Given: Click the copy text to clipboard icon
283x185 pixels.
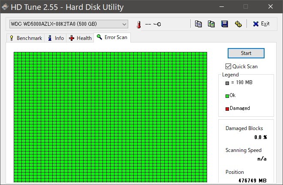Looking at the screenshot, I should click(198, 24).
